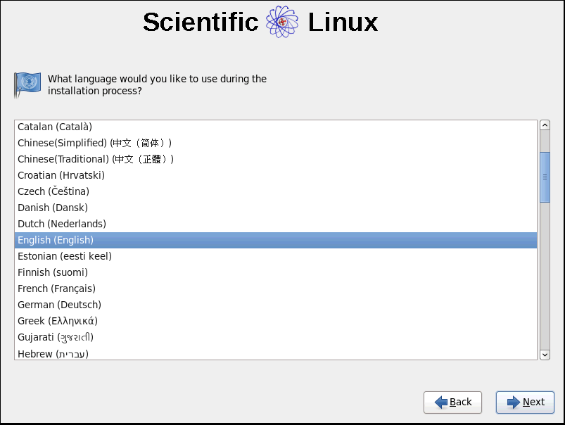Select the highlighted English (English) entry
Viewport: 565px width, 425px height.
pos(276,240)
